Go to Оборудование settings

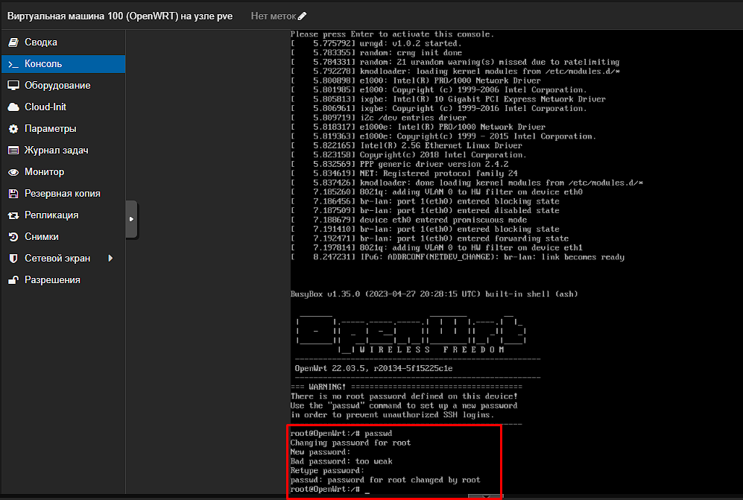[x=63, y=85]
